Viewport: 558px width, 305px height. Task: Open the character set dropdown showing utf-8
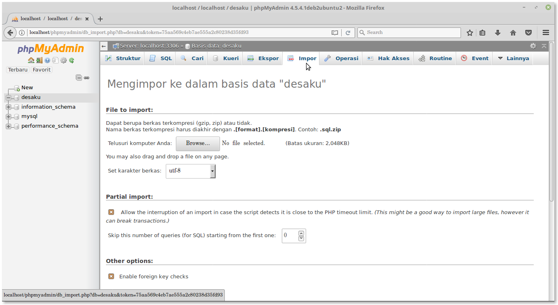190,171
